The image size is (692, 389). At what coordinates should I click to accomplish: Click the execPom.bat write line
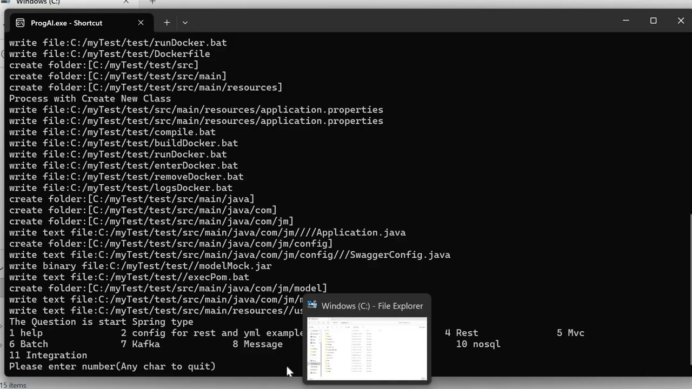tap(129, 277)
